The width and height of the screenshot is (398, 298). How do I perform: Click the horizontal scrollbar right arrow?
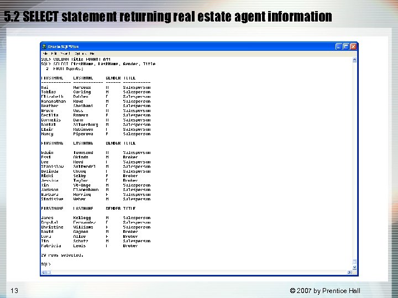[349, 273]
